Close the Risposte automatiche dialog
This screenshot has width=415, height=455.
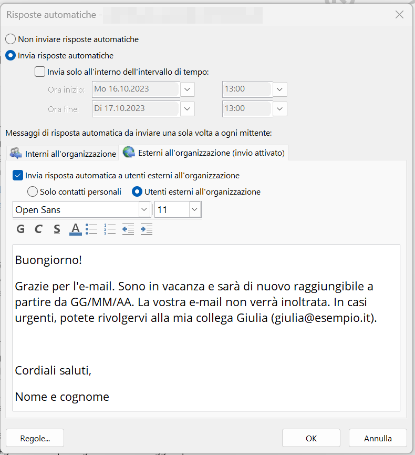[x=399, y=15]
